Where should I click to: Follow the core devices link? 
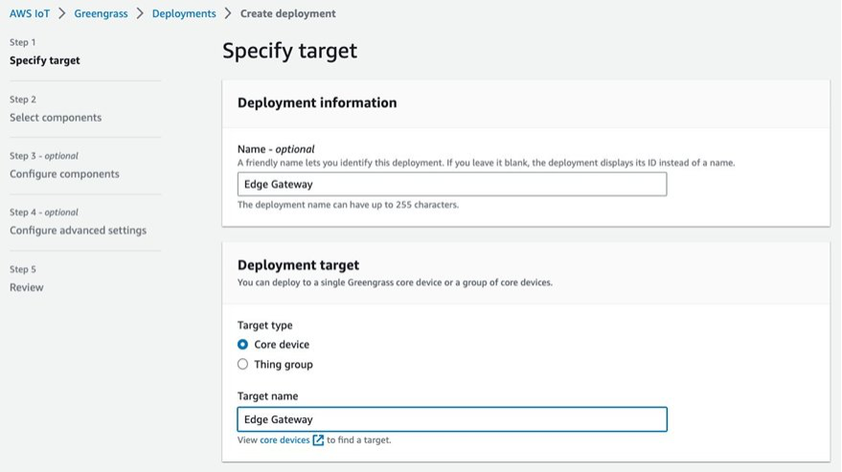tap(284, 439)
